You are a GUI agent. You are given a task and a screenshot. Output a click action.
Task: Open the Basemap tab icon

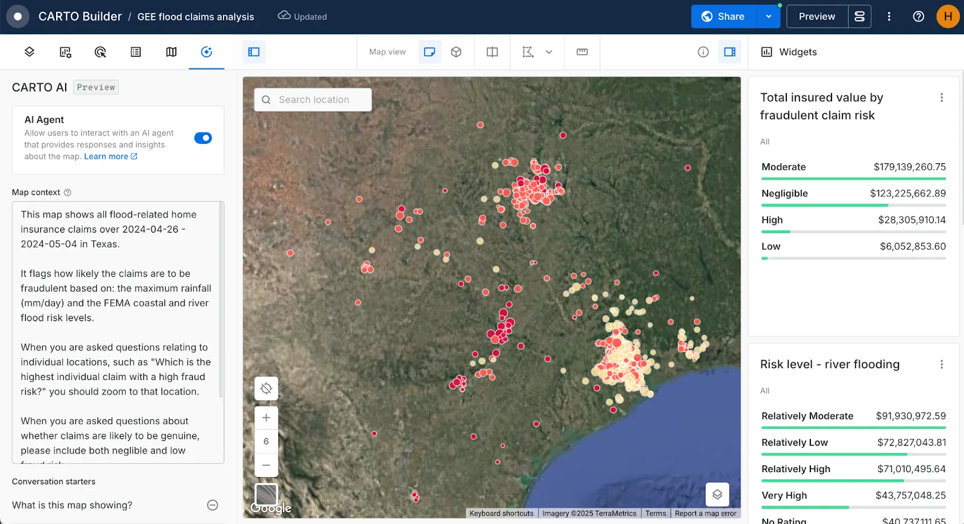[171, 52]
